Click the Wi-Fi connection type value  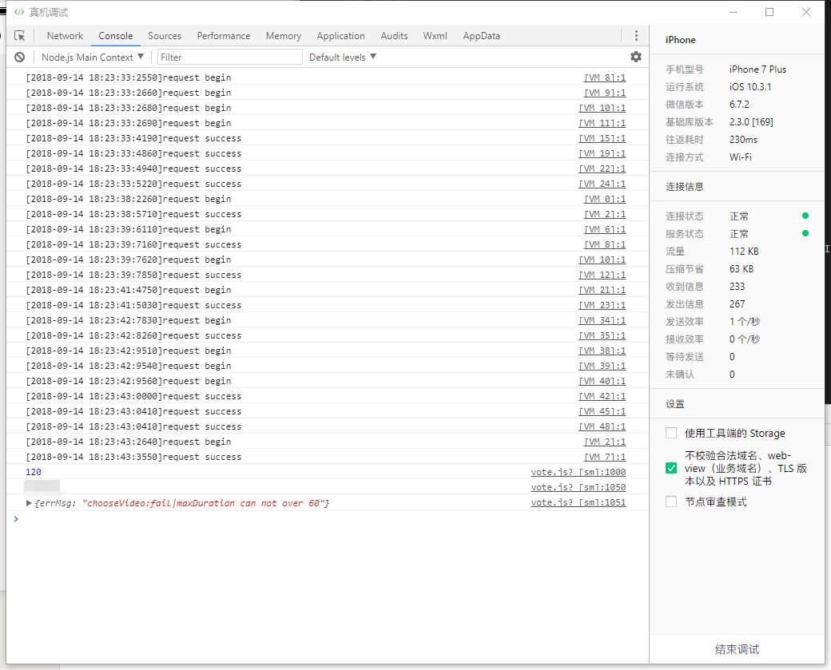click(741, 157)
